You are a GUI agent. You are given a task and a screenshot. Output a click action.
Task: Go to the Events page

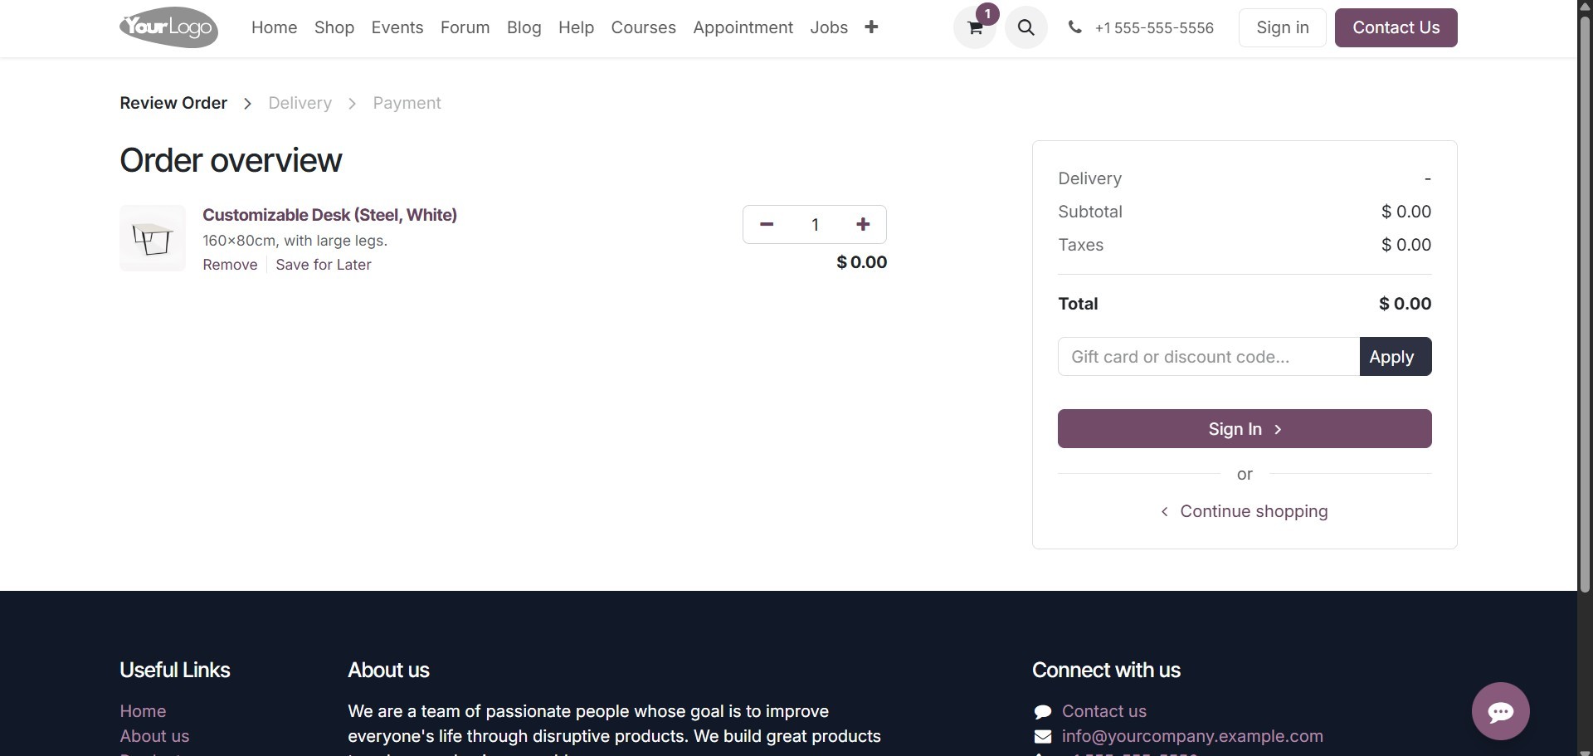tap(397, 27)
